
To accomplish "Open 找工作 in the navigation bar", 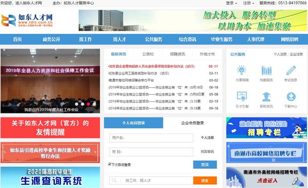I will (85, 39).
